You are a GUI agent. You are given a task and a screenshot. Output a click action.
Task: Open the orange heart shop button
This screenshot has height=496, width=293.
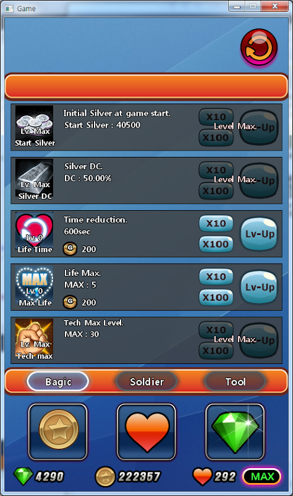(146, 432)
